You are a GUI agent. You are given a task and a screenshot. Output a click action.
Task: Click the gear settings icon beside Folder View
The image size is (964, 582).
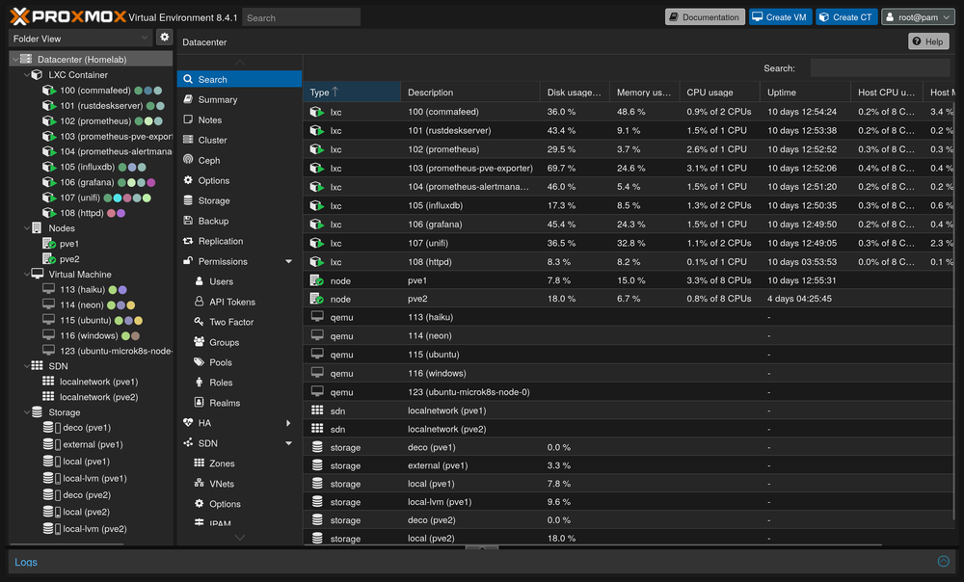tap(164, 38)
